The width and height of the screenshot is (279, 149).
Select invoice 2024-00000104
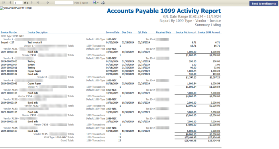(9, 103)
